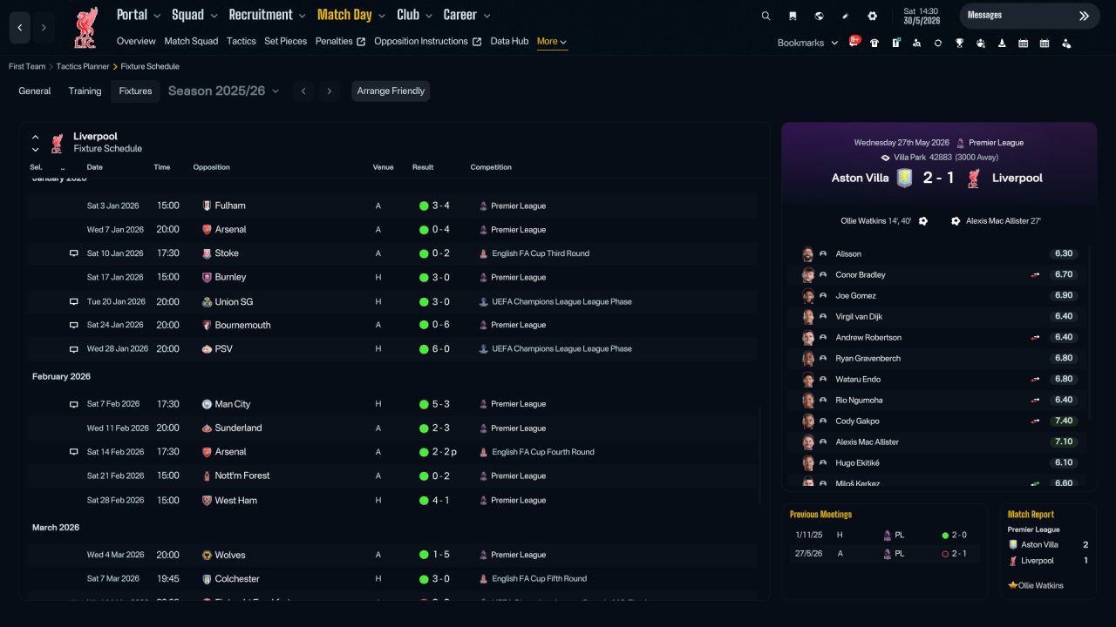
Task: Click First Team breadcrumb link
Action: [27, 66]
